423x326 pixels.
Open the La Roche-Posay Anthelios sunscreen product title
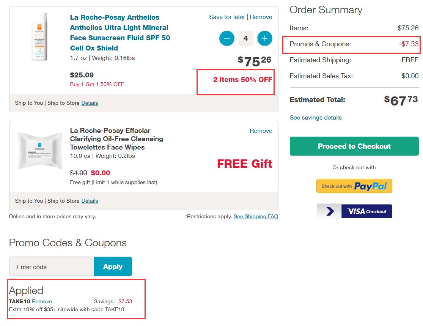pyautogui.click(x=120, y=33)
